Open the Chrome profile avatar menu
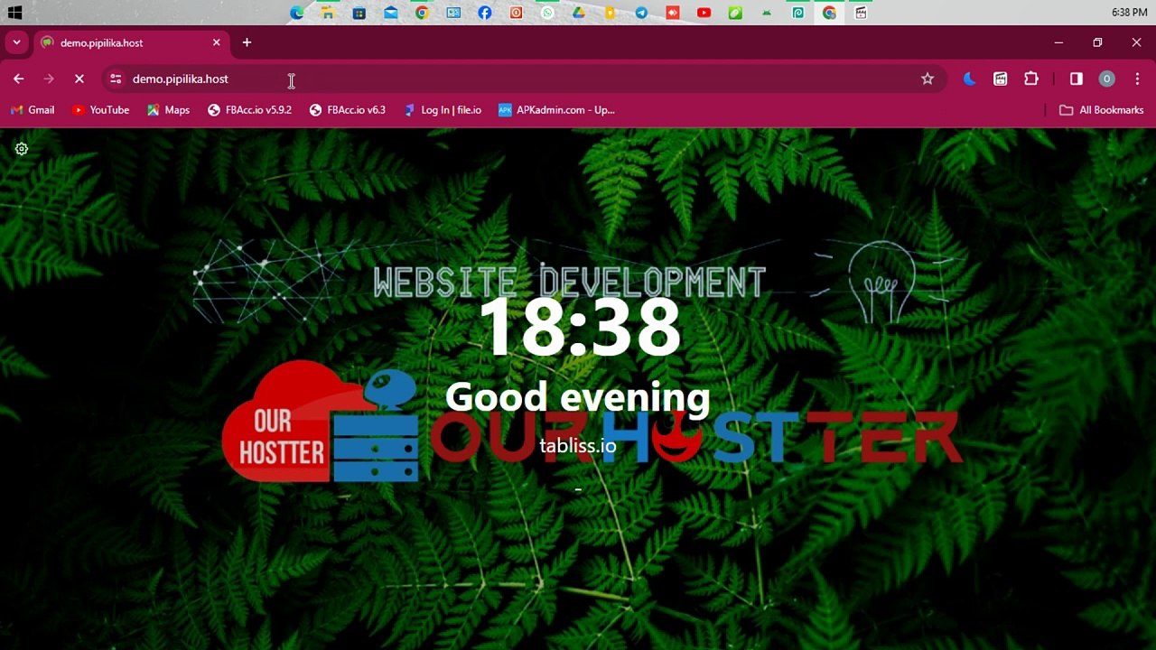1156x650 pixels. (x=1106, y=79)
